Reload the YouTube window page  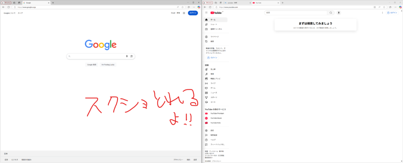point(210,7)
